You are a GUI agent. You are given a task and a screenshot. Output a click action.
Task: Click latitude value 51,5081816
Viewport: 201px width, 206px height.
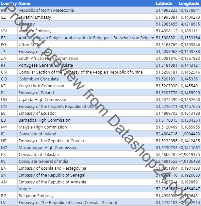coord(166,58)
